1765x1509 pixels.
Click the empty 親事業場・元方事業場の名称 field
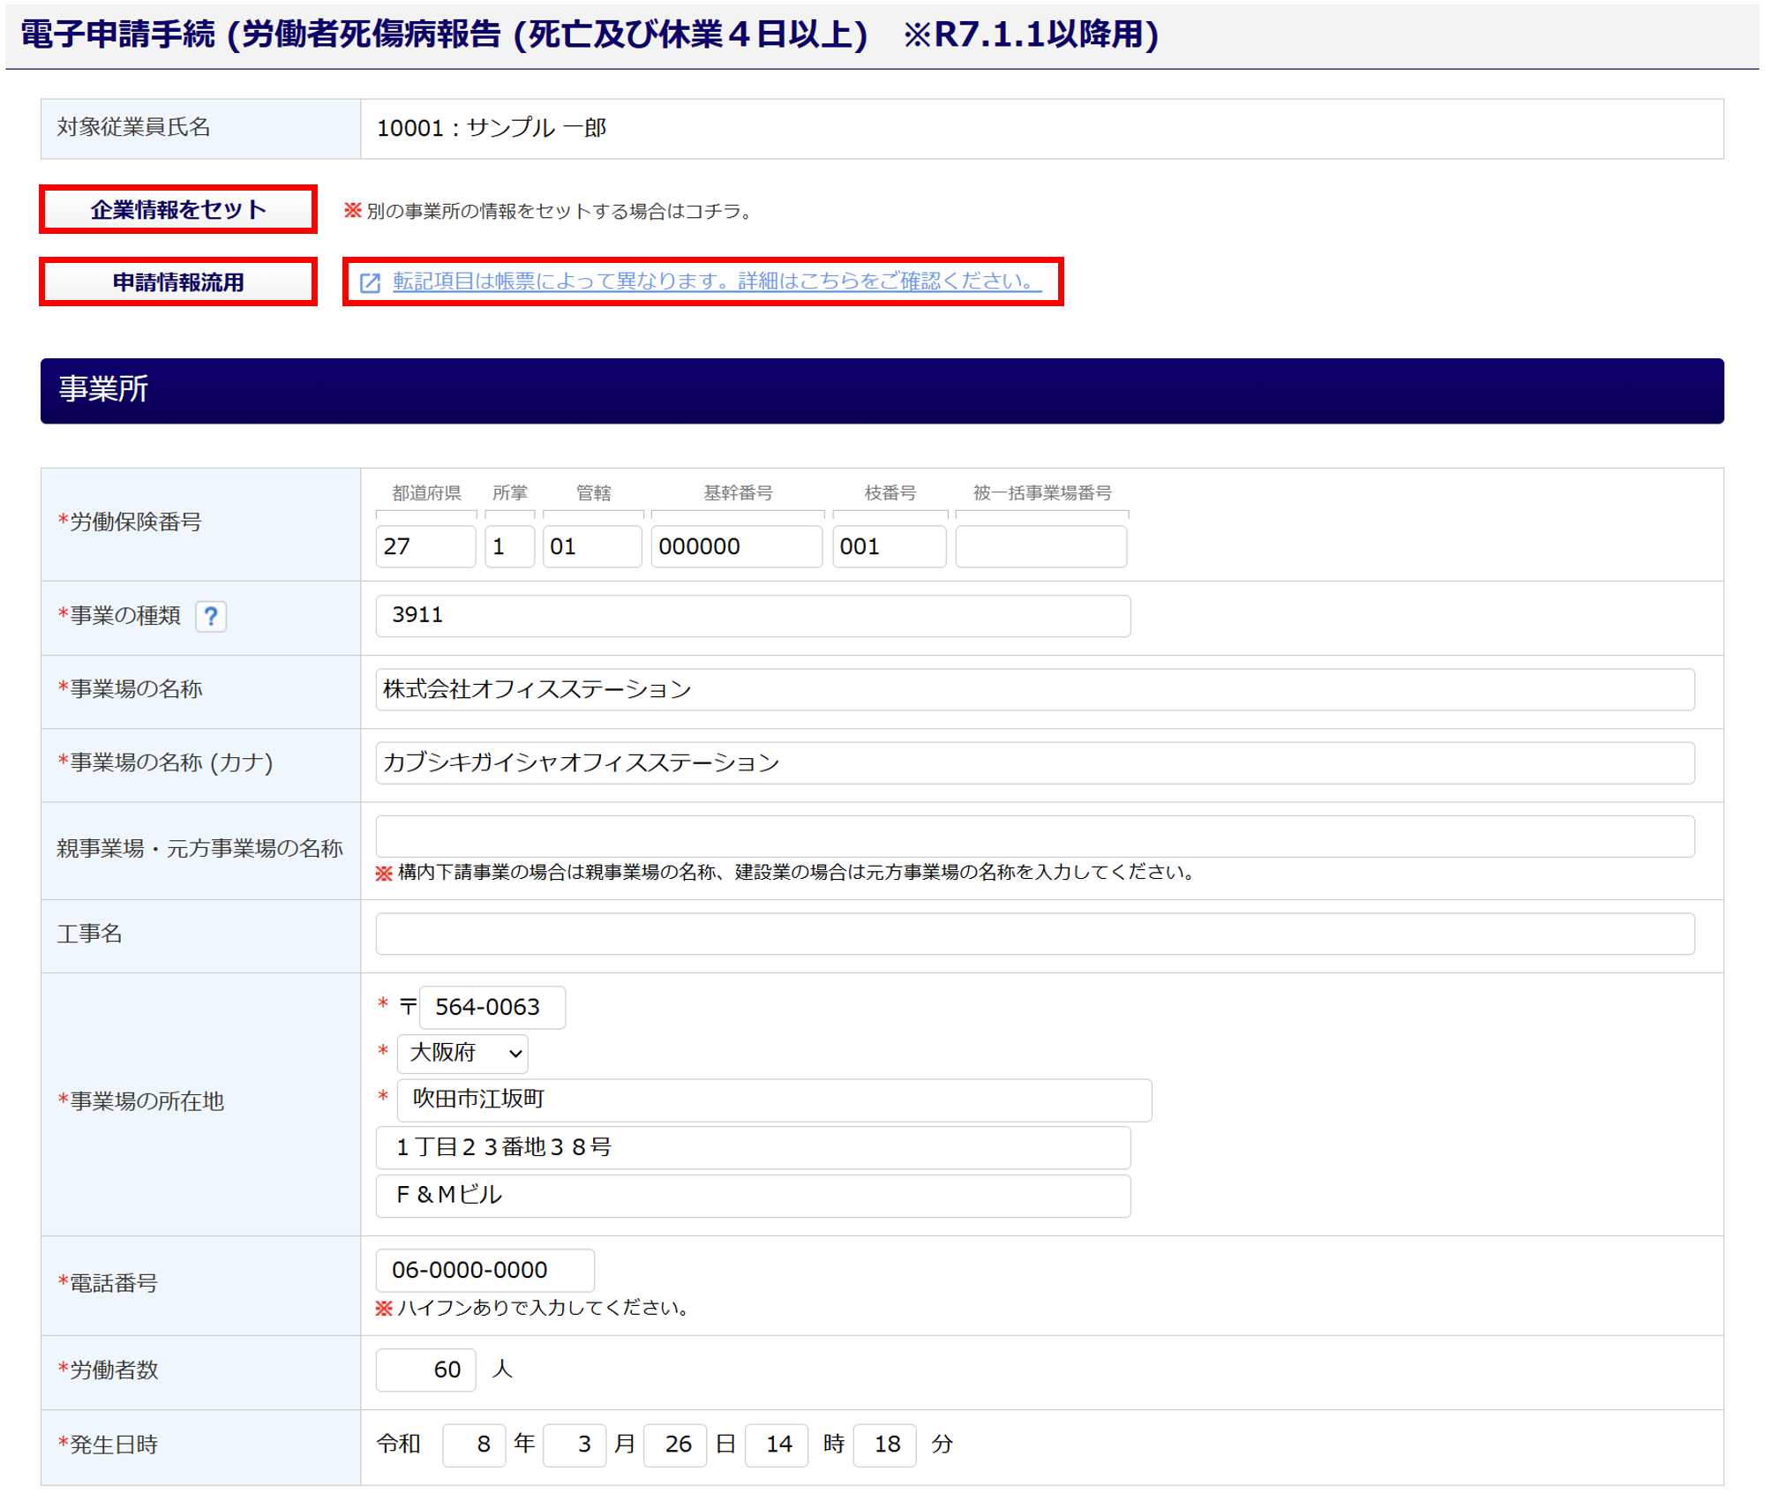[1033, 836]
